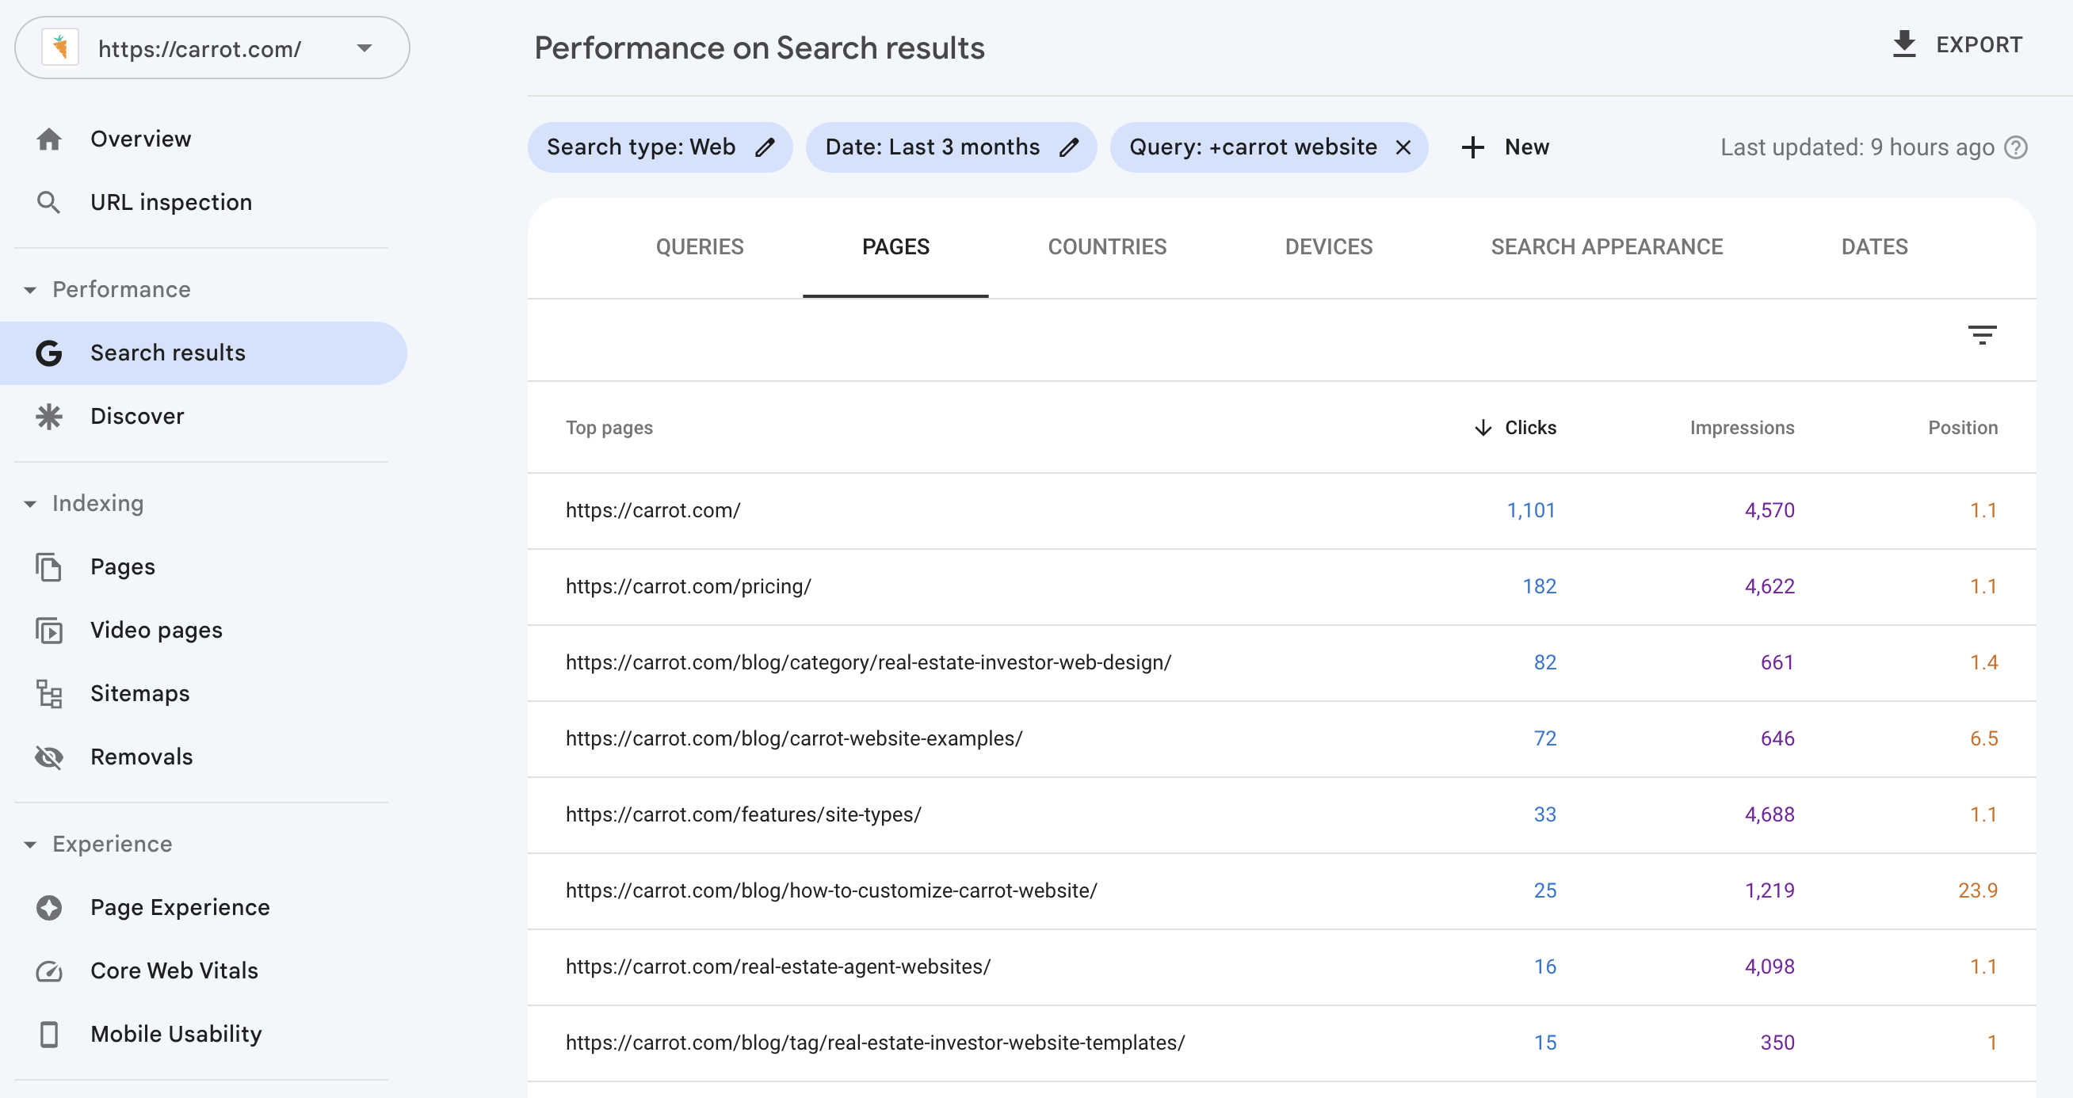Sort by Clicks column header
Viewport: 2073px width, 1098px height.
pos(1531,428)
